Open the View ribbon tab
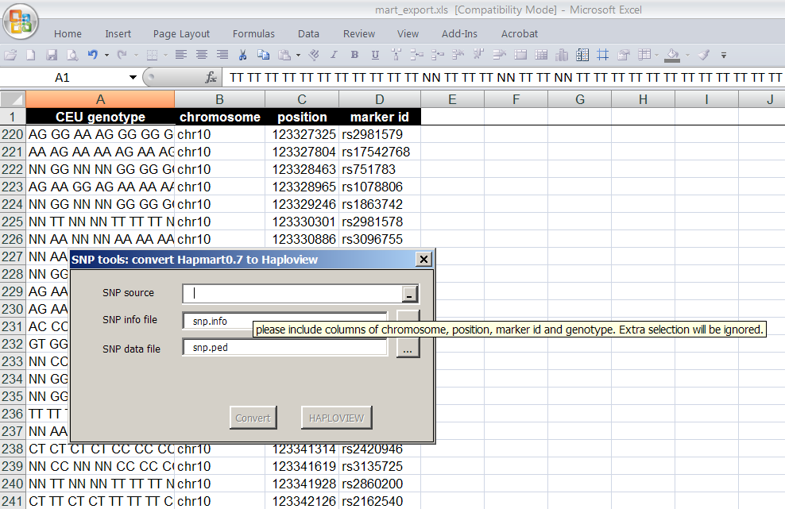This screenshot has height=509, width=785. (x=408, y=33)
